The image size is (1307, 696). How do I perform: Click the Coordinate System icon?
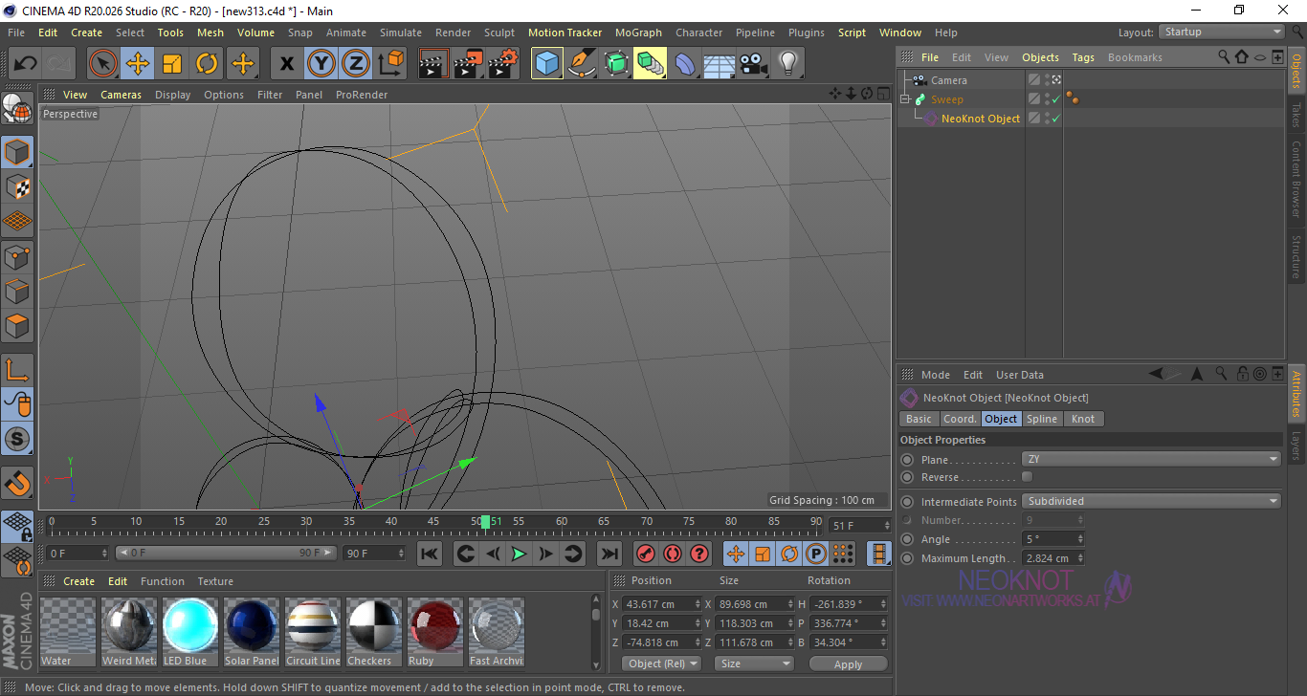389,64
